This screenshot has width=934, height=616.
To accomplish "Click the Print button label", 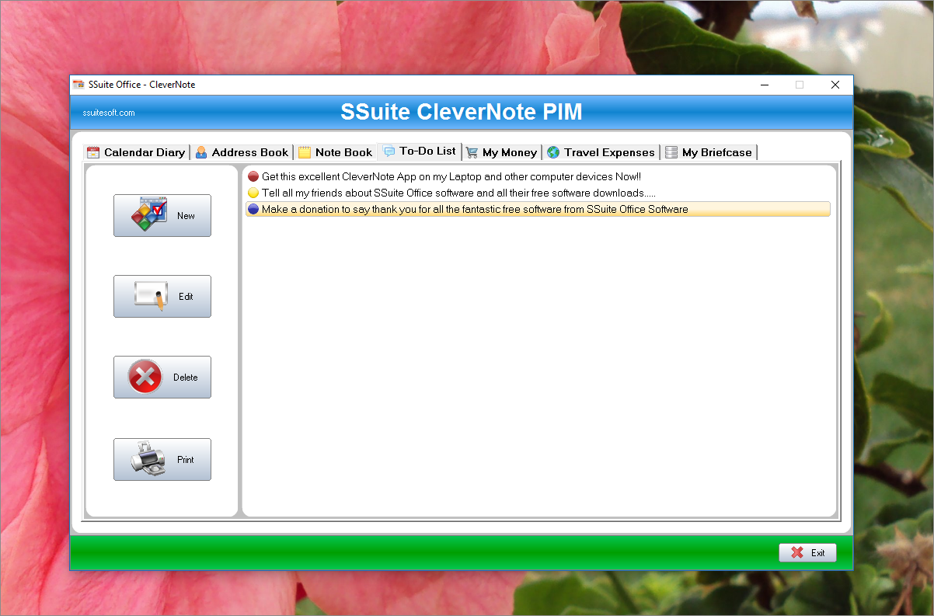I will coord(186,460).
